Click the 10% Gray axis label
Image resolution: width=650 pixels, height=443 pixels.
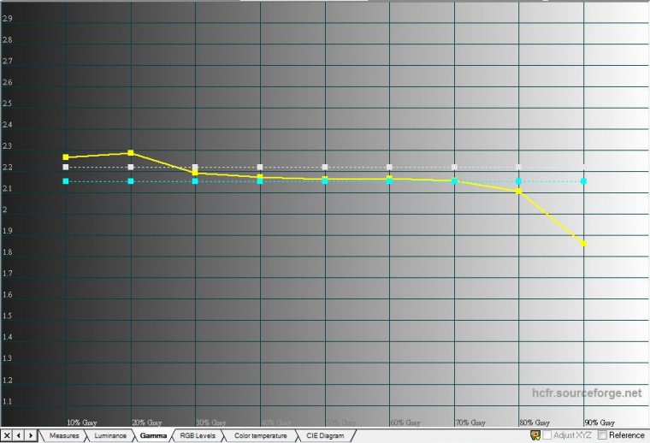click(81, 422)
